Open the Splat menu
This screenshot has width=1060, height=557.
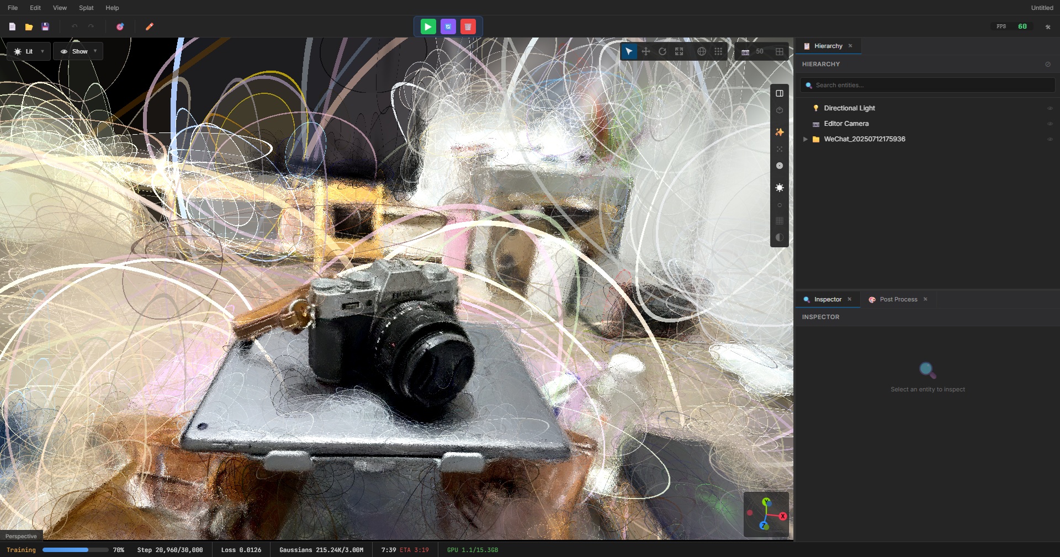pos(86,8)
